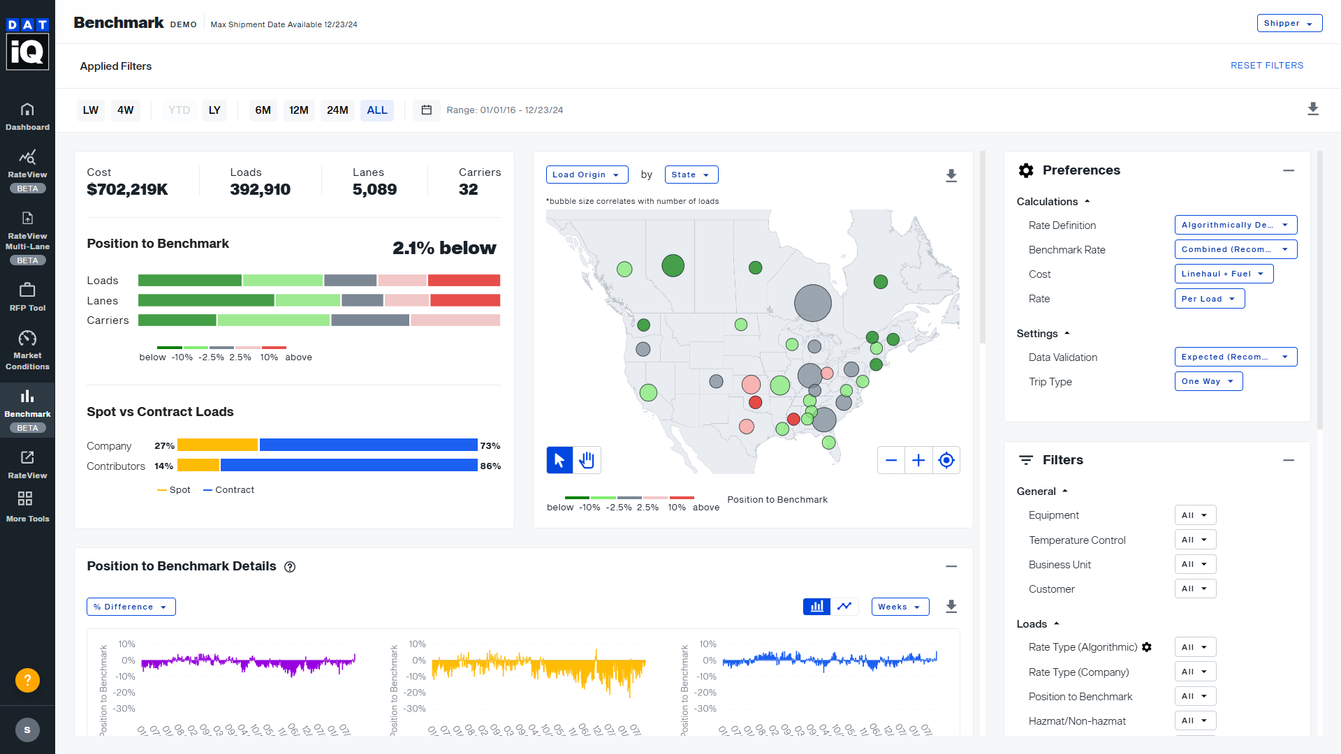Viewport: 1341px width, 754px height.
Task: Select the LY time range tab
Action: tap(214, 110)
